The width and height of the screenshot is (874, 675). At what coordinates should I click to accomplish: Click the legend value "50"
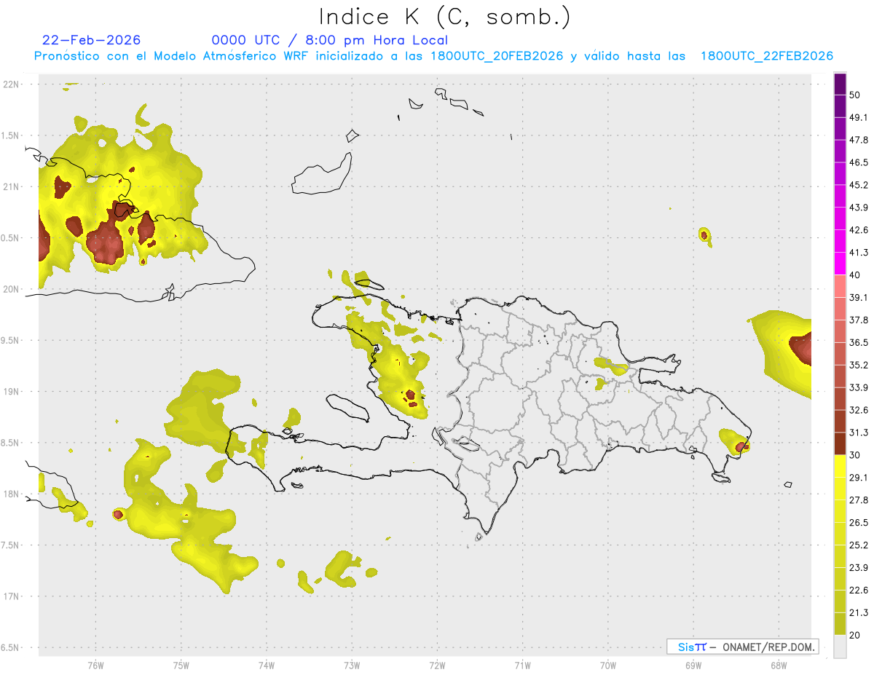click(855, 95)
